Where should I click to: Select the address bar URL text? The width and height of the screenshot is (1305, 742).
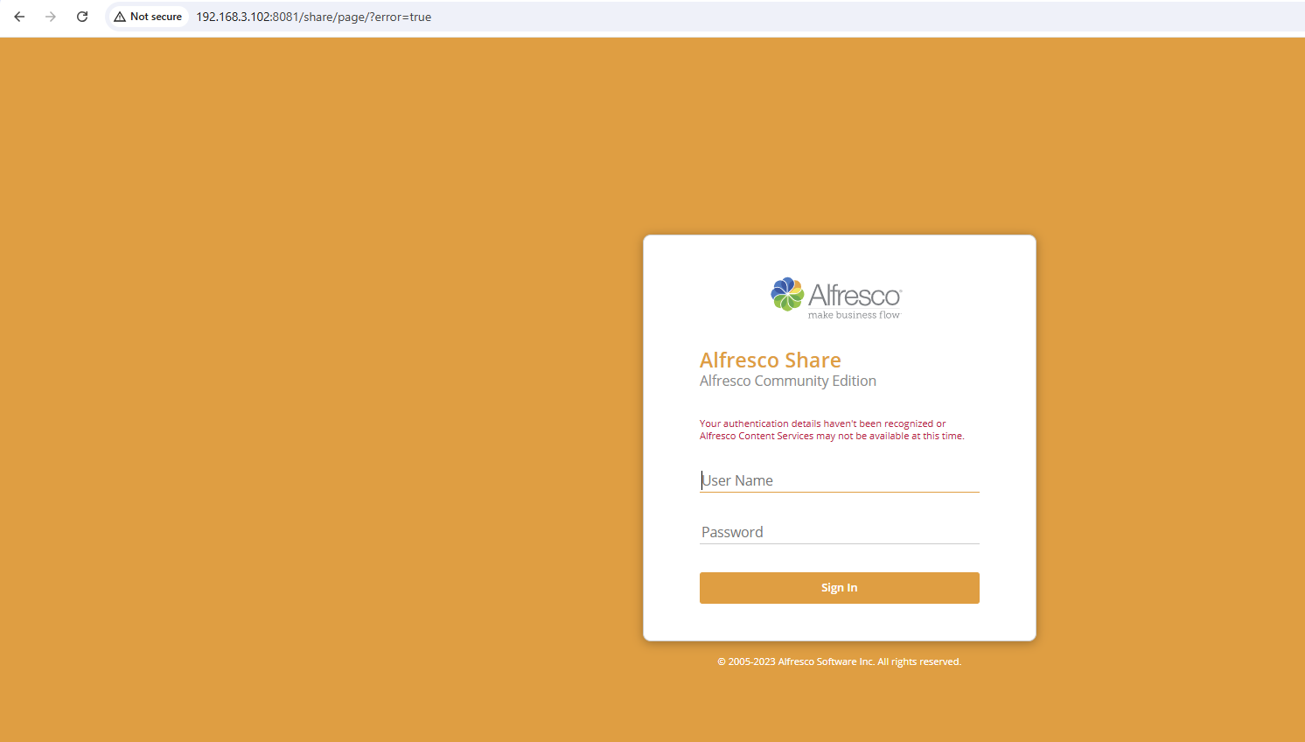click(313, 17)
